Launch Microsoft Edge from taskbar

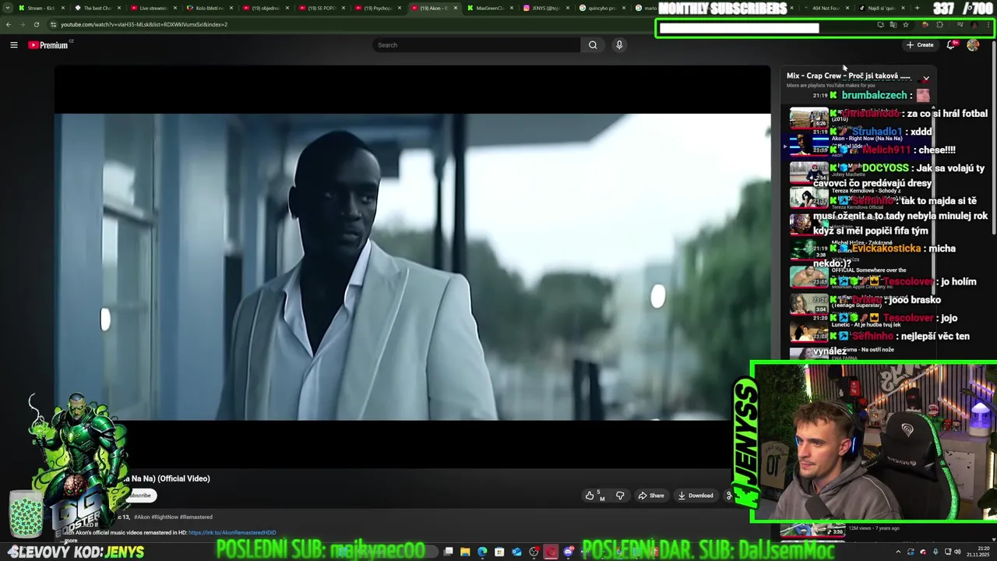(482, 552)
